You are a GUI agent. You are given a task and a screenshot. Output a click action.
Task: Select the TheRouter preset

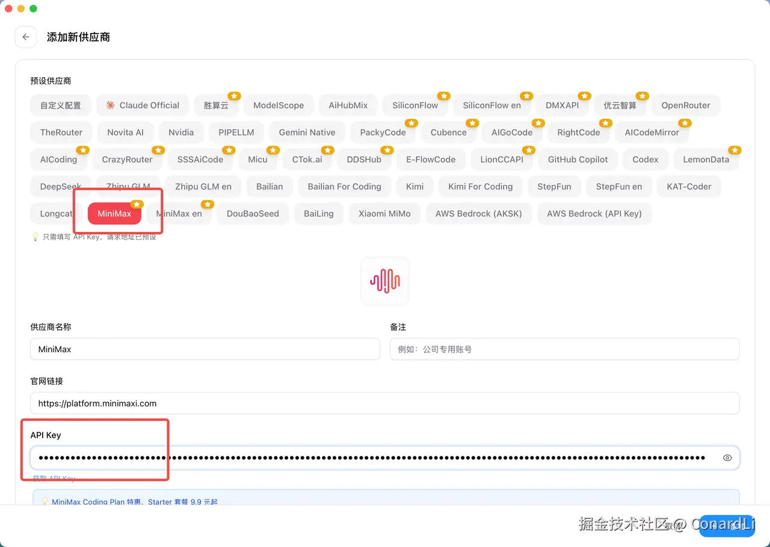[x=61, y=132]
